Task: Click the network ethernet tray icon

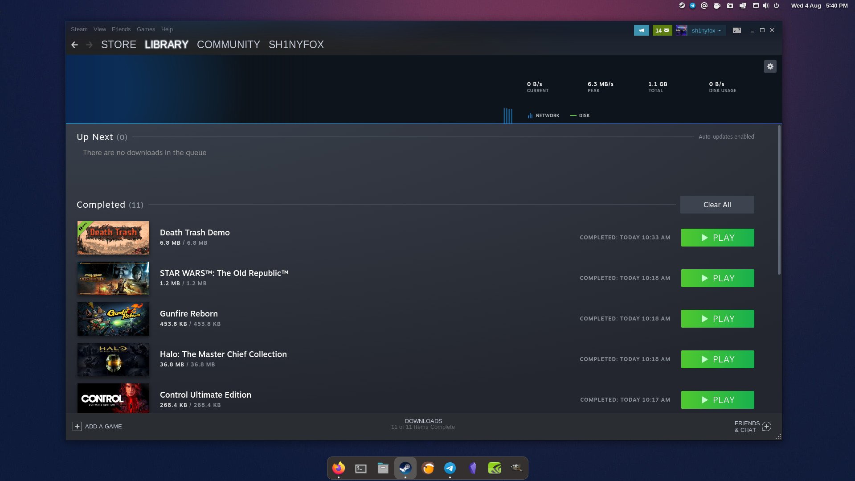Action: pos(756,6)
